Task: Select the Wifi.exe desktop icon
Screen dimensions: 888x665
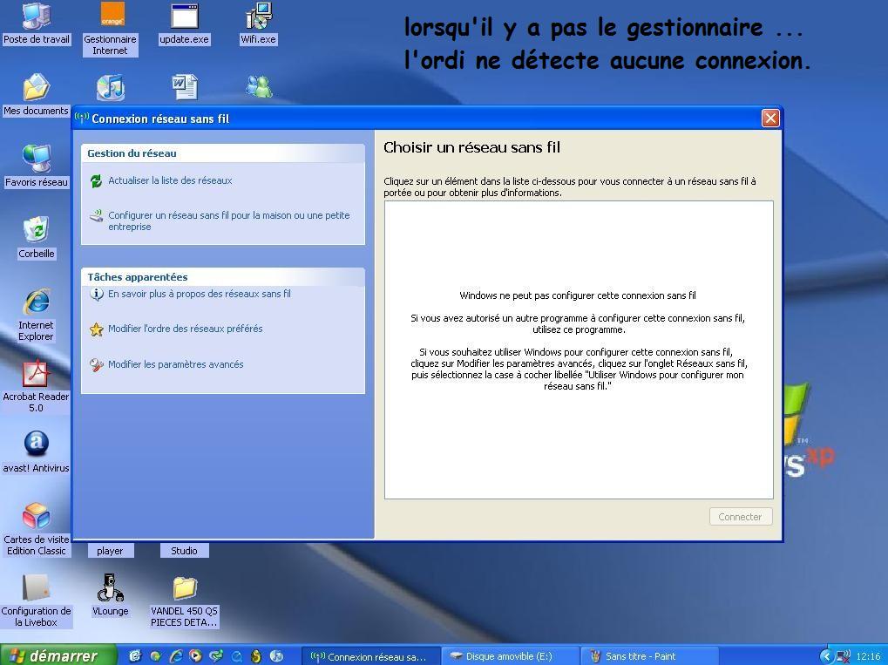Action: (258, 17)
